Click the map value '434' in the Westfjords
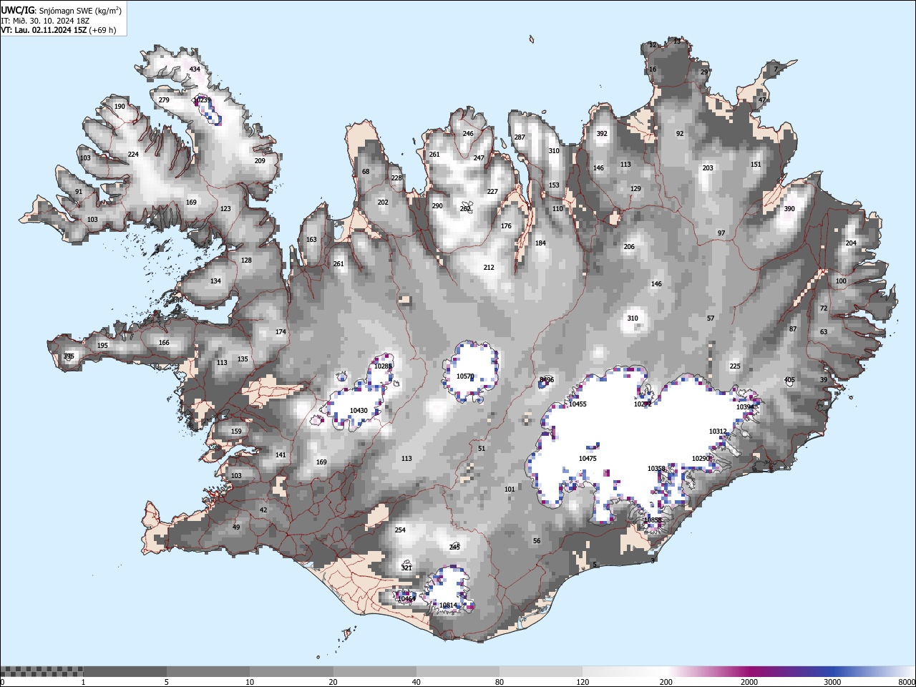 (195, 69)
